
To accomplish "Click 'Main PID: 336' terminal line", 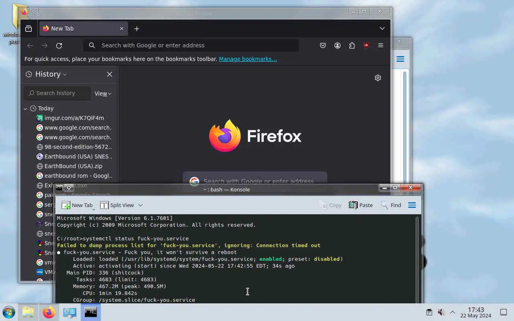I will pos(105,272).
